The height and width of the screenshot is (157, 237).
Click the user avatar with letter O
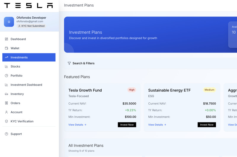pos(9,22)
